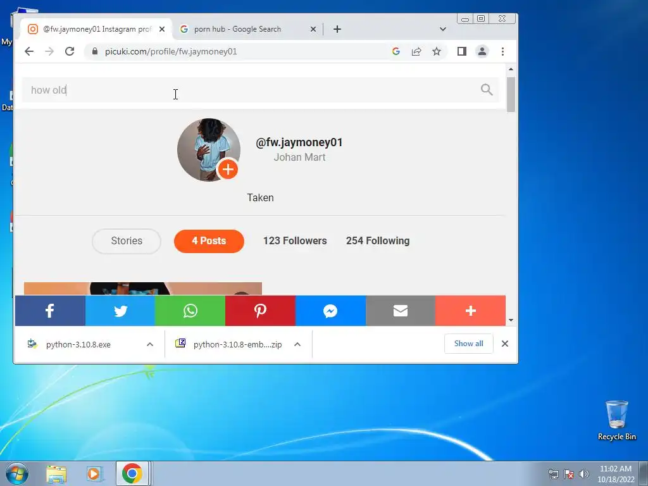Click the Chrome taskbar icon
The width and height of the screenshot is (648, 486).
[132, 473]
